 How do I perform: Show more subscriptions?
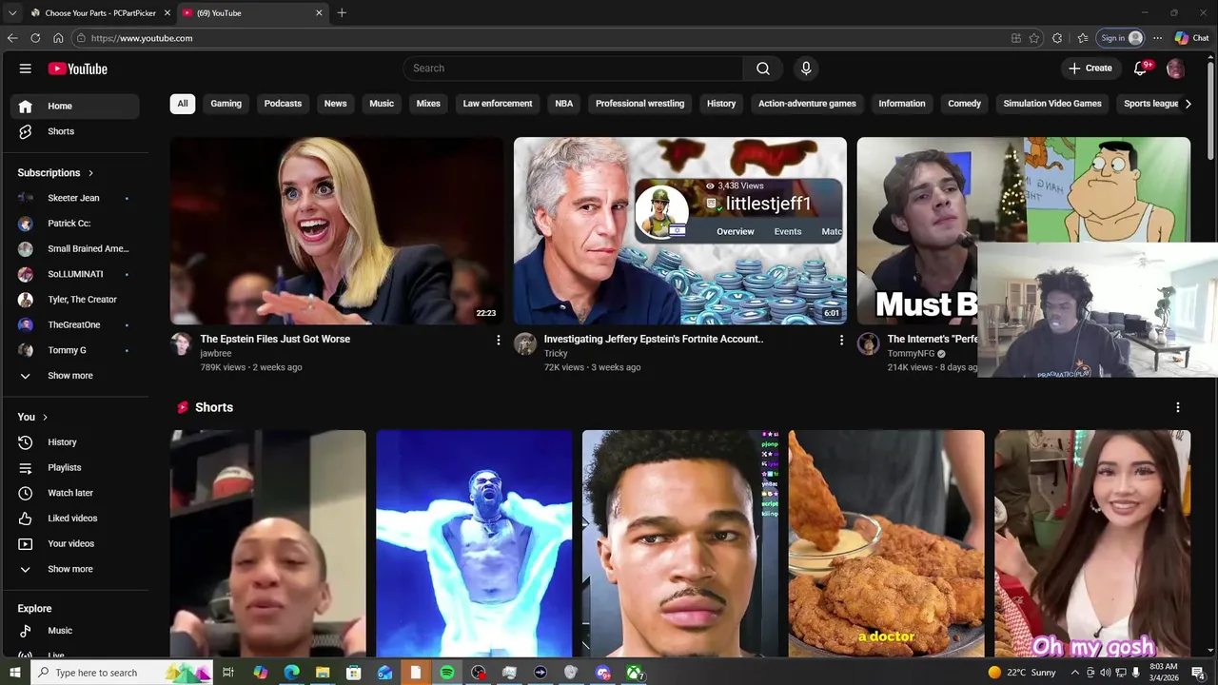75,376
